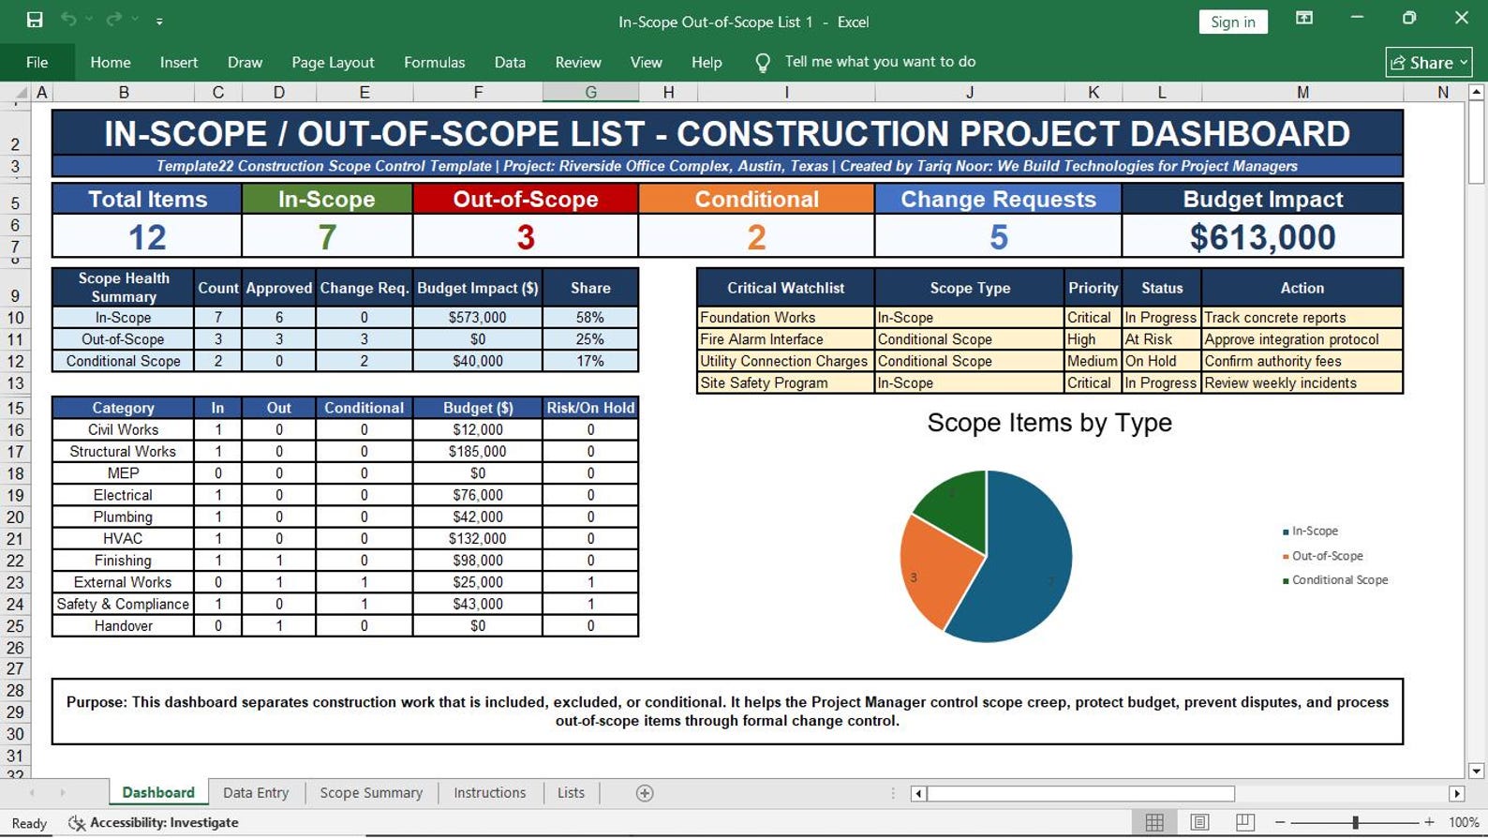Click the zoom in plus button
This screenshot has height=839, width=1488.
point(1429,822)
